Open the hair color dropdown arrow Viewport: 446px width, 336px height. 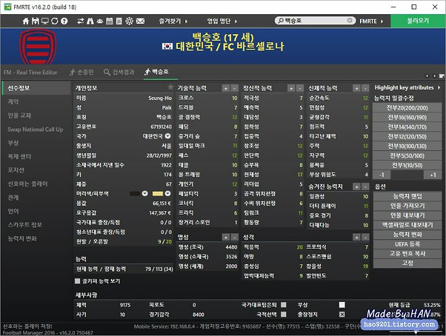pos(145,194)
